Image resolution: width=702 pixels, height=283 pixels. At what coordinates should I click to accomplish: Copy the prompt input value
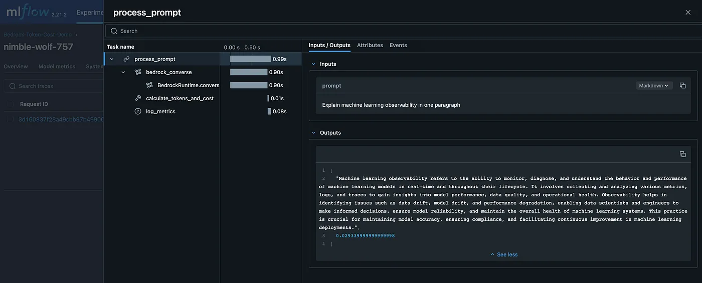[x=682, y=86]
